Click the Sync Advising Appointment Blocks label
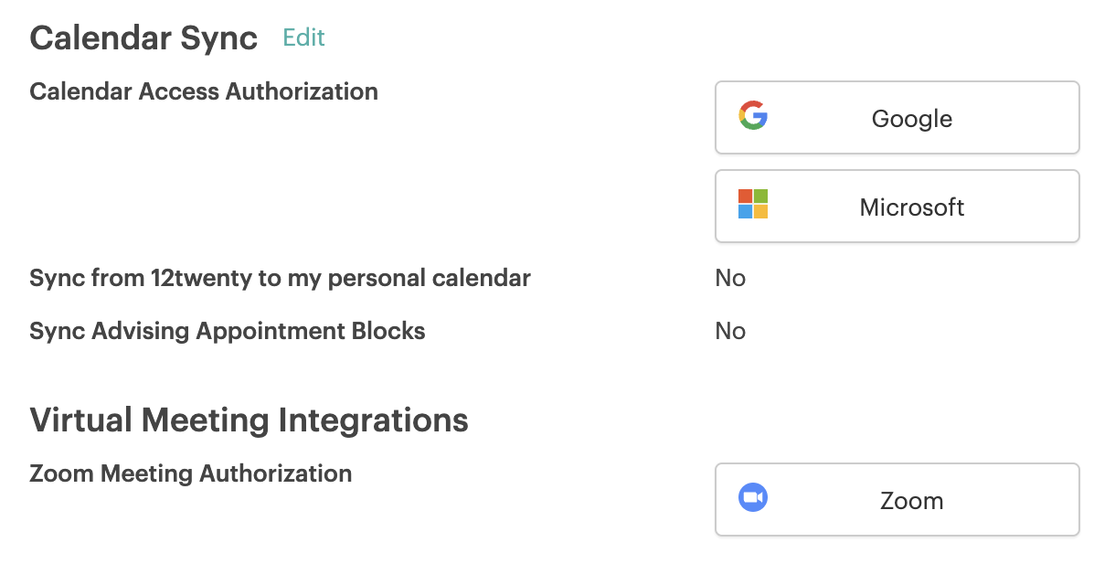The width and height of the screenshot is (1115, 574). [x=228, y=332]
